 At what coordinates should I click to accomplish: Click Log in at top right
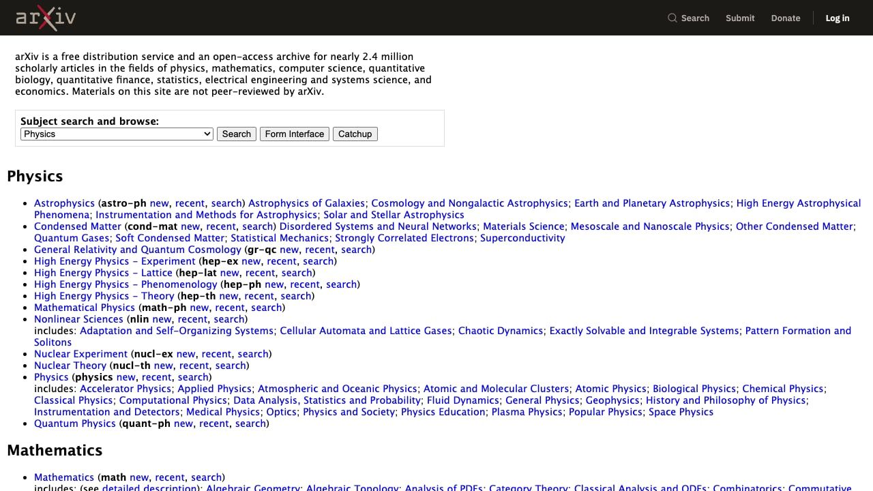(838, 18)
